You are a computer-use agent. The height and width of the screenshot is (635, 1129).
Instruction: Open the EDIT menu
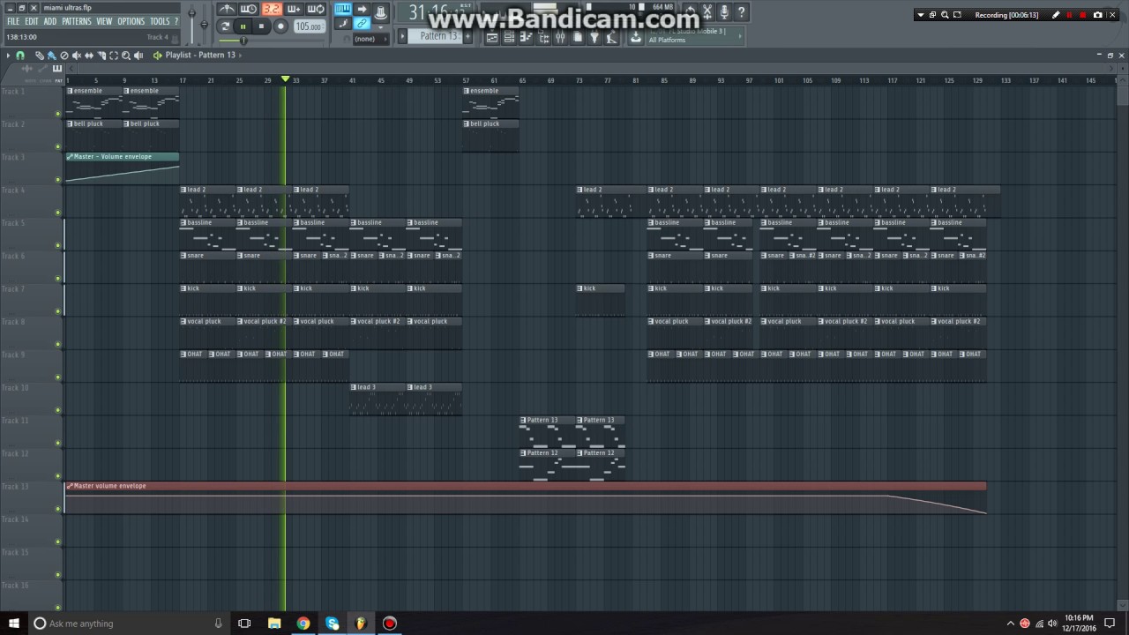click(32, 21)
